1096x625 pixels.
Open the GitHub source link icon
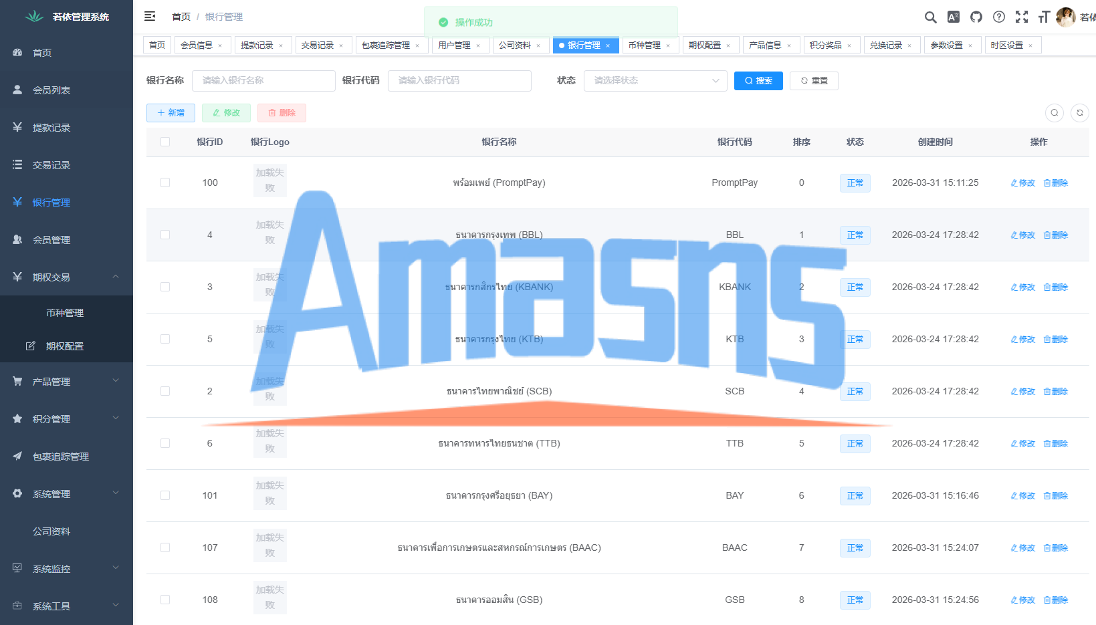(976, 17)
